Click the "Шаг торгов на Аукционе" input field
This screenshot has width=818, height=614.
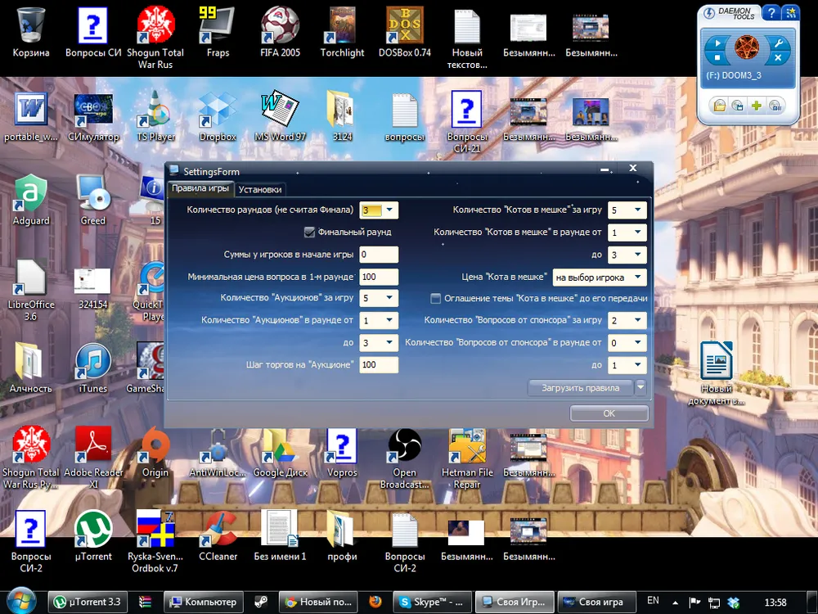click(378, 365)
